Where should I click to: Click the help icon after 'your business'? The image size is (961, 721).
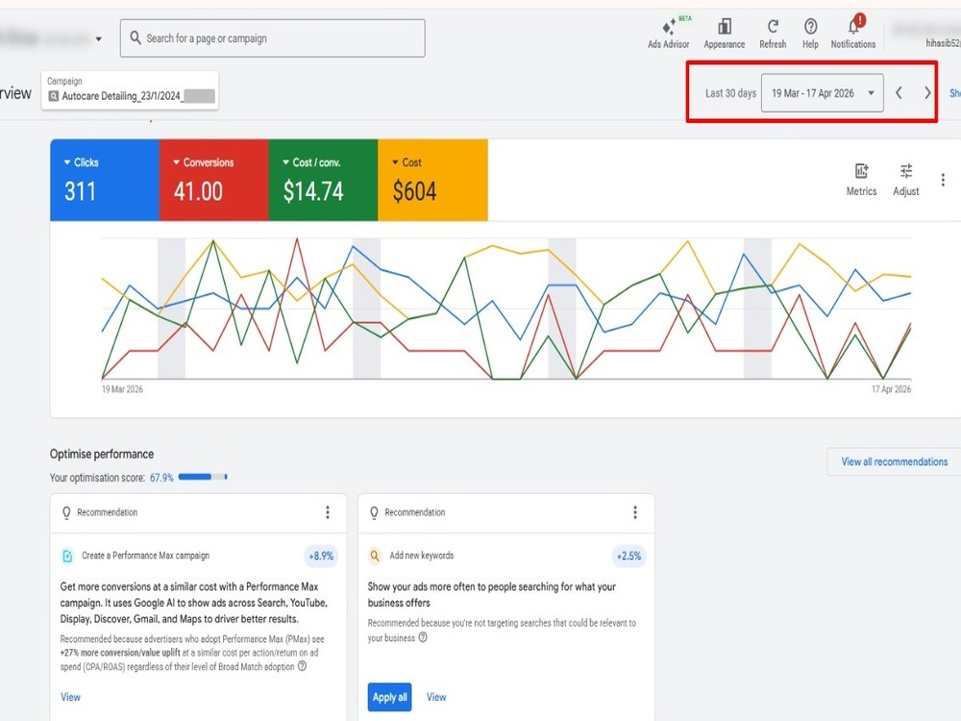(x=423, y=637)
